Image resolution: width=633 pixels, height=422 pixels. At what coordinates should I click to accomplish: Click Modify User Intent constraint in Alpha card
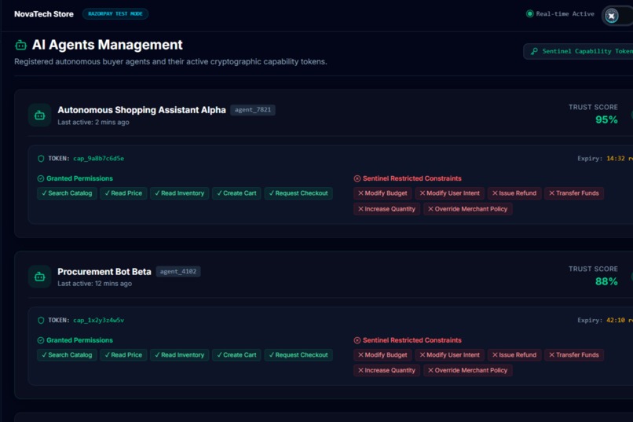pos(450,193)
